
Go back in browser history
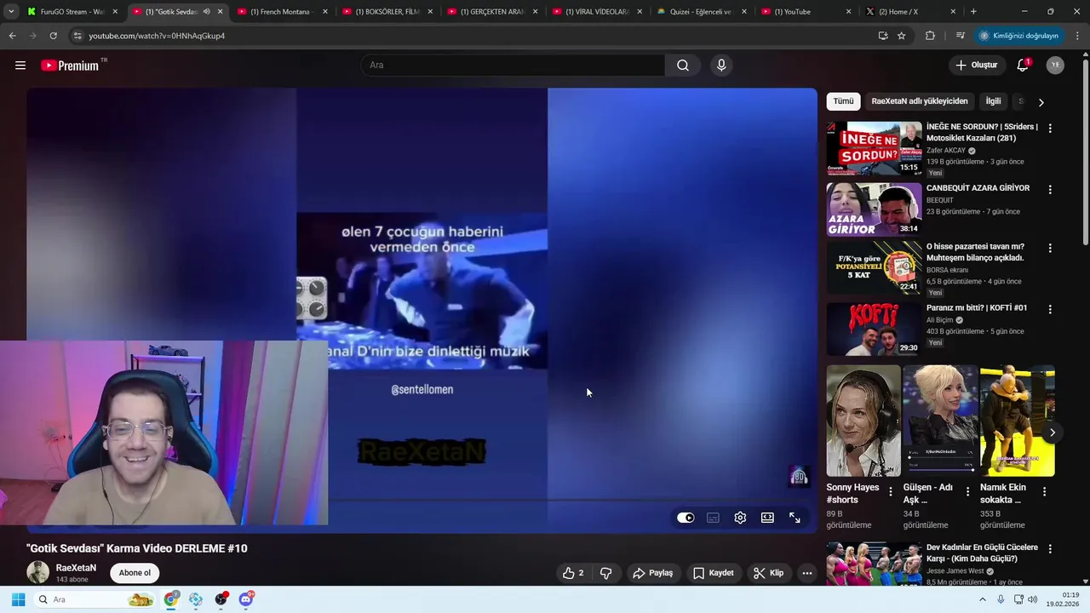pyautogui.click(x=12, y=36)
